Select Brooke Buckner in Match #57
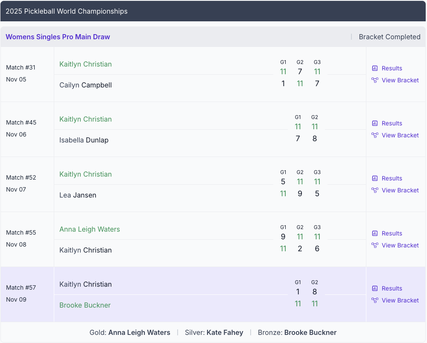Viewport: 427px width, 343px height. pos(85,305)
